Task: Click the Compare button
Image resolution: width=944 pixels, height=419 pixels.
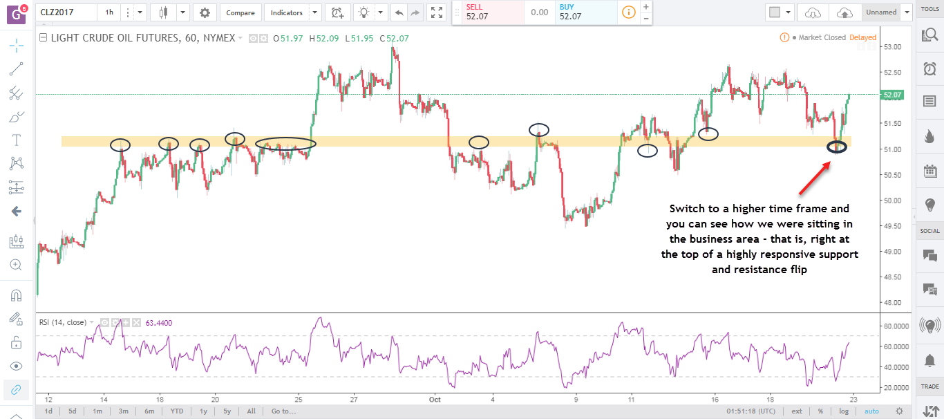Action: [x=240, y=12]
